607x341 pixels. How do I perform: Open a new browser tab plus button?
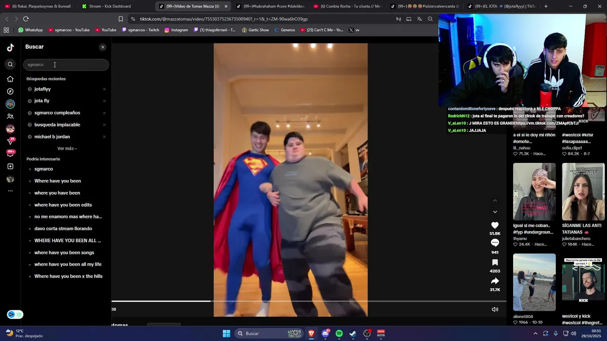click(546, 6)
